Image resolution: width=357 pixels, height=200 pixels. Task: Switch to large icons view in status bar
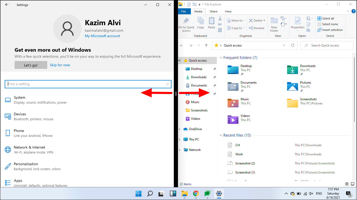tap(353, 184)
